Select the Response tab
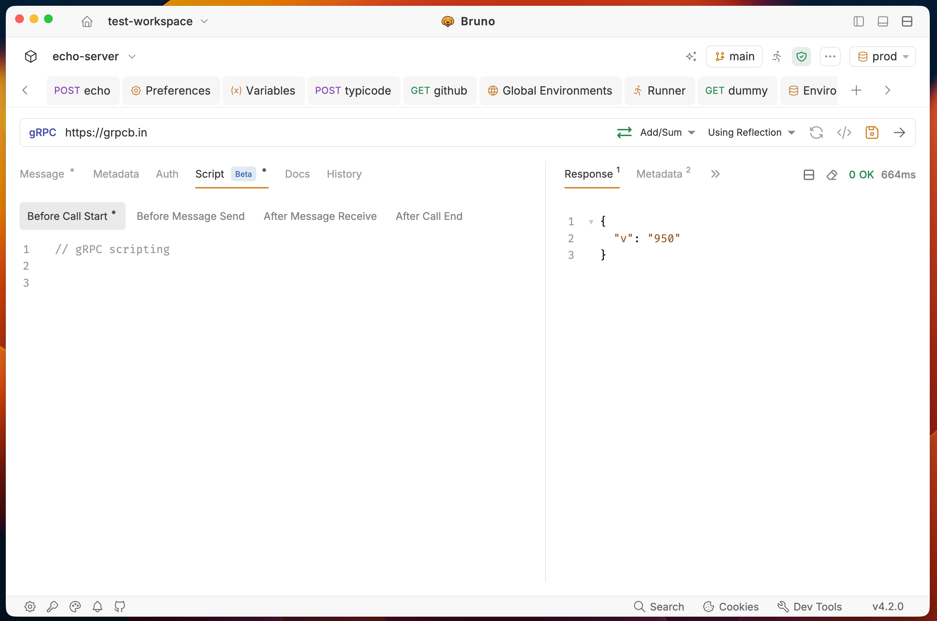The width and height of the screenshot is (937, 621). coord(592,174)
